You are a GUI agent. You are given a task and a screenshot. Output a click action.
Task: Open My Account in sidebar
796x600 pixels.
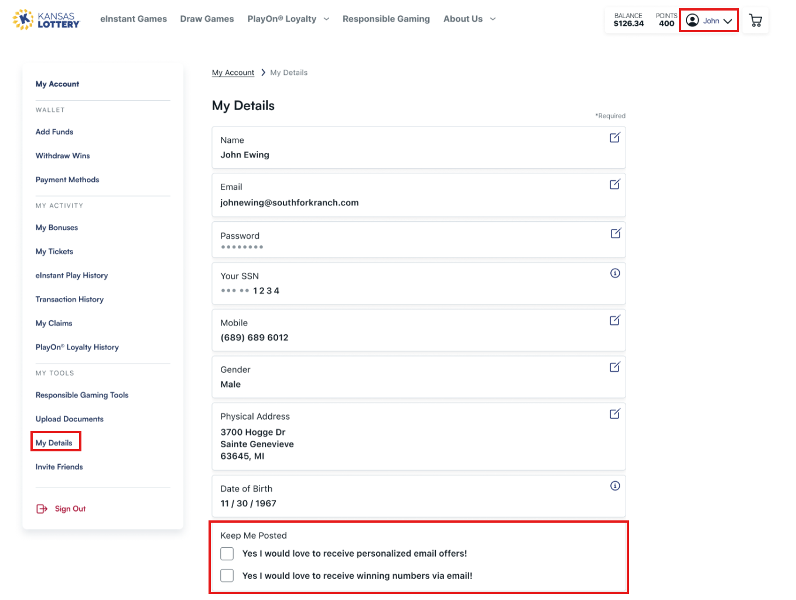[x=57, y=84]
